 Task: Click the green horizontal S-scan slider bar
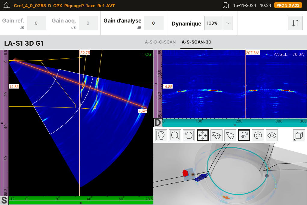(81, 203)
